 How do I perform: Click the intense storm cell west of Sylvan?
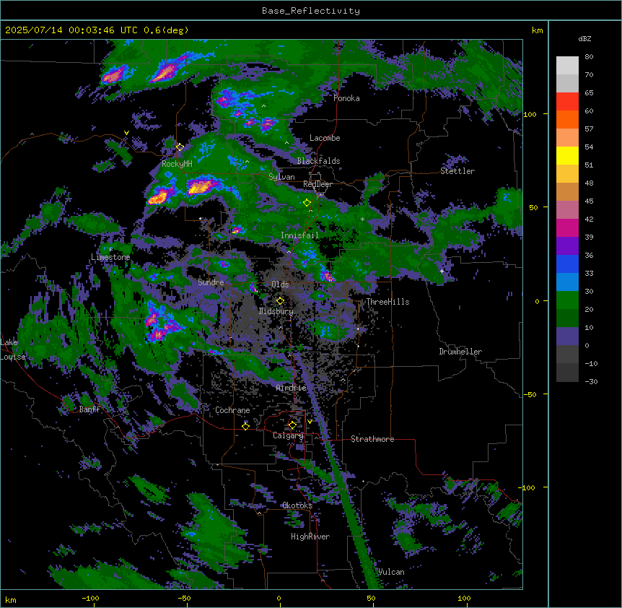click(x=201, y=186)
